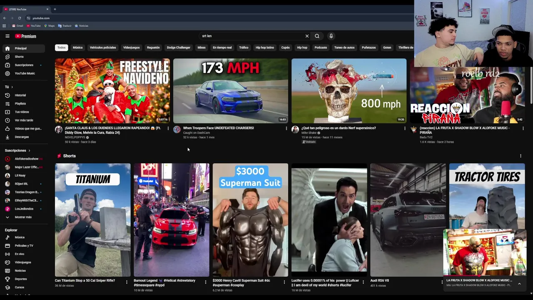This screenshot has height=300, width=533.
Task: Clear the search box with X
Action: click(x=307, y=36)
